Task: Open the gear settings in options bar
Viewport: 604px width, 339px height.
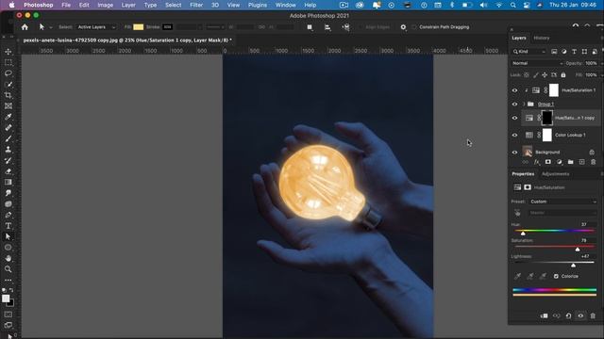Action: pos(403,27)
